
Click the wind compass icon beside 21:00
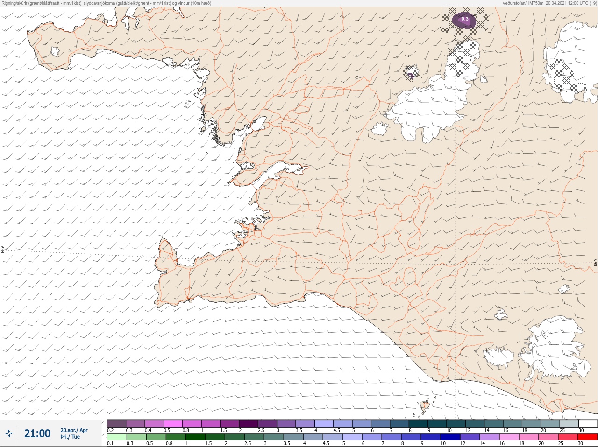(x=9, y=433)
